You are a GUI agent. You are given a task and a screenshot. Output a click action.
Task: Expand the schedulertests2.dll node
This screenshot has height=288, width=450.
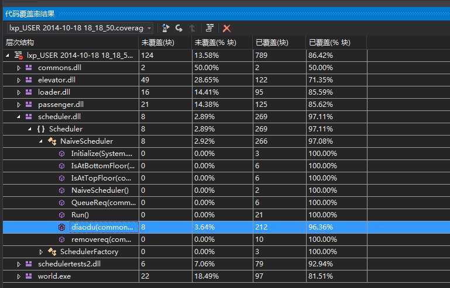(x=19, y=264)
